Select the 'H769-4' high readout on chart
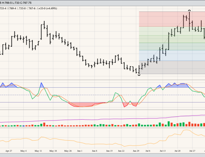 click(x=11, y=9)
